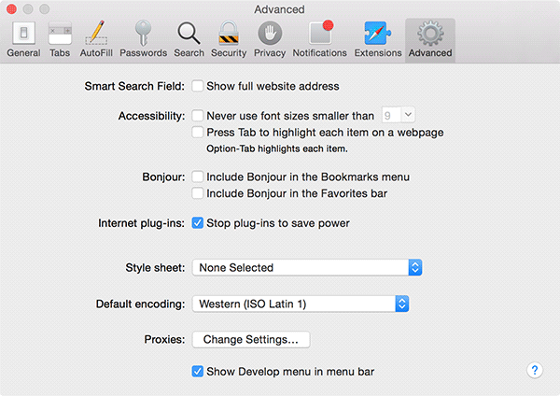This screenshot has width=560, height=396.
Task: Close the Advanced preferences window
Action: coord(11,8)
